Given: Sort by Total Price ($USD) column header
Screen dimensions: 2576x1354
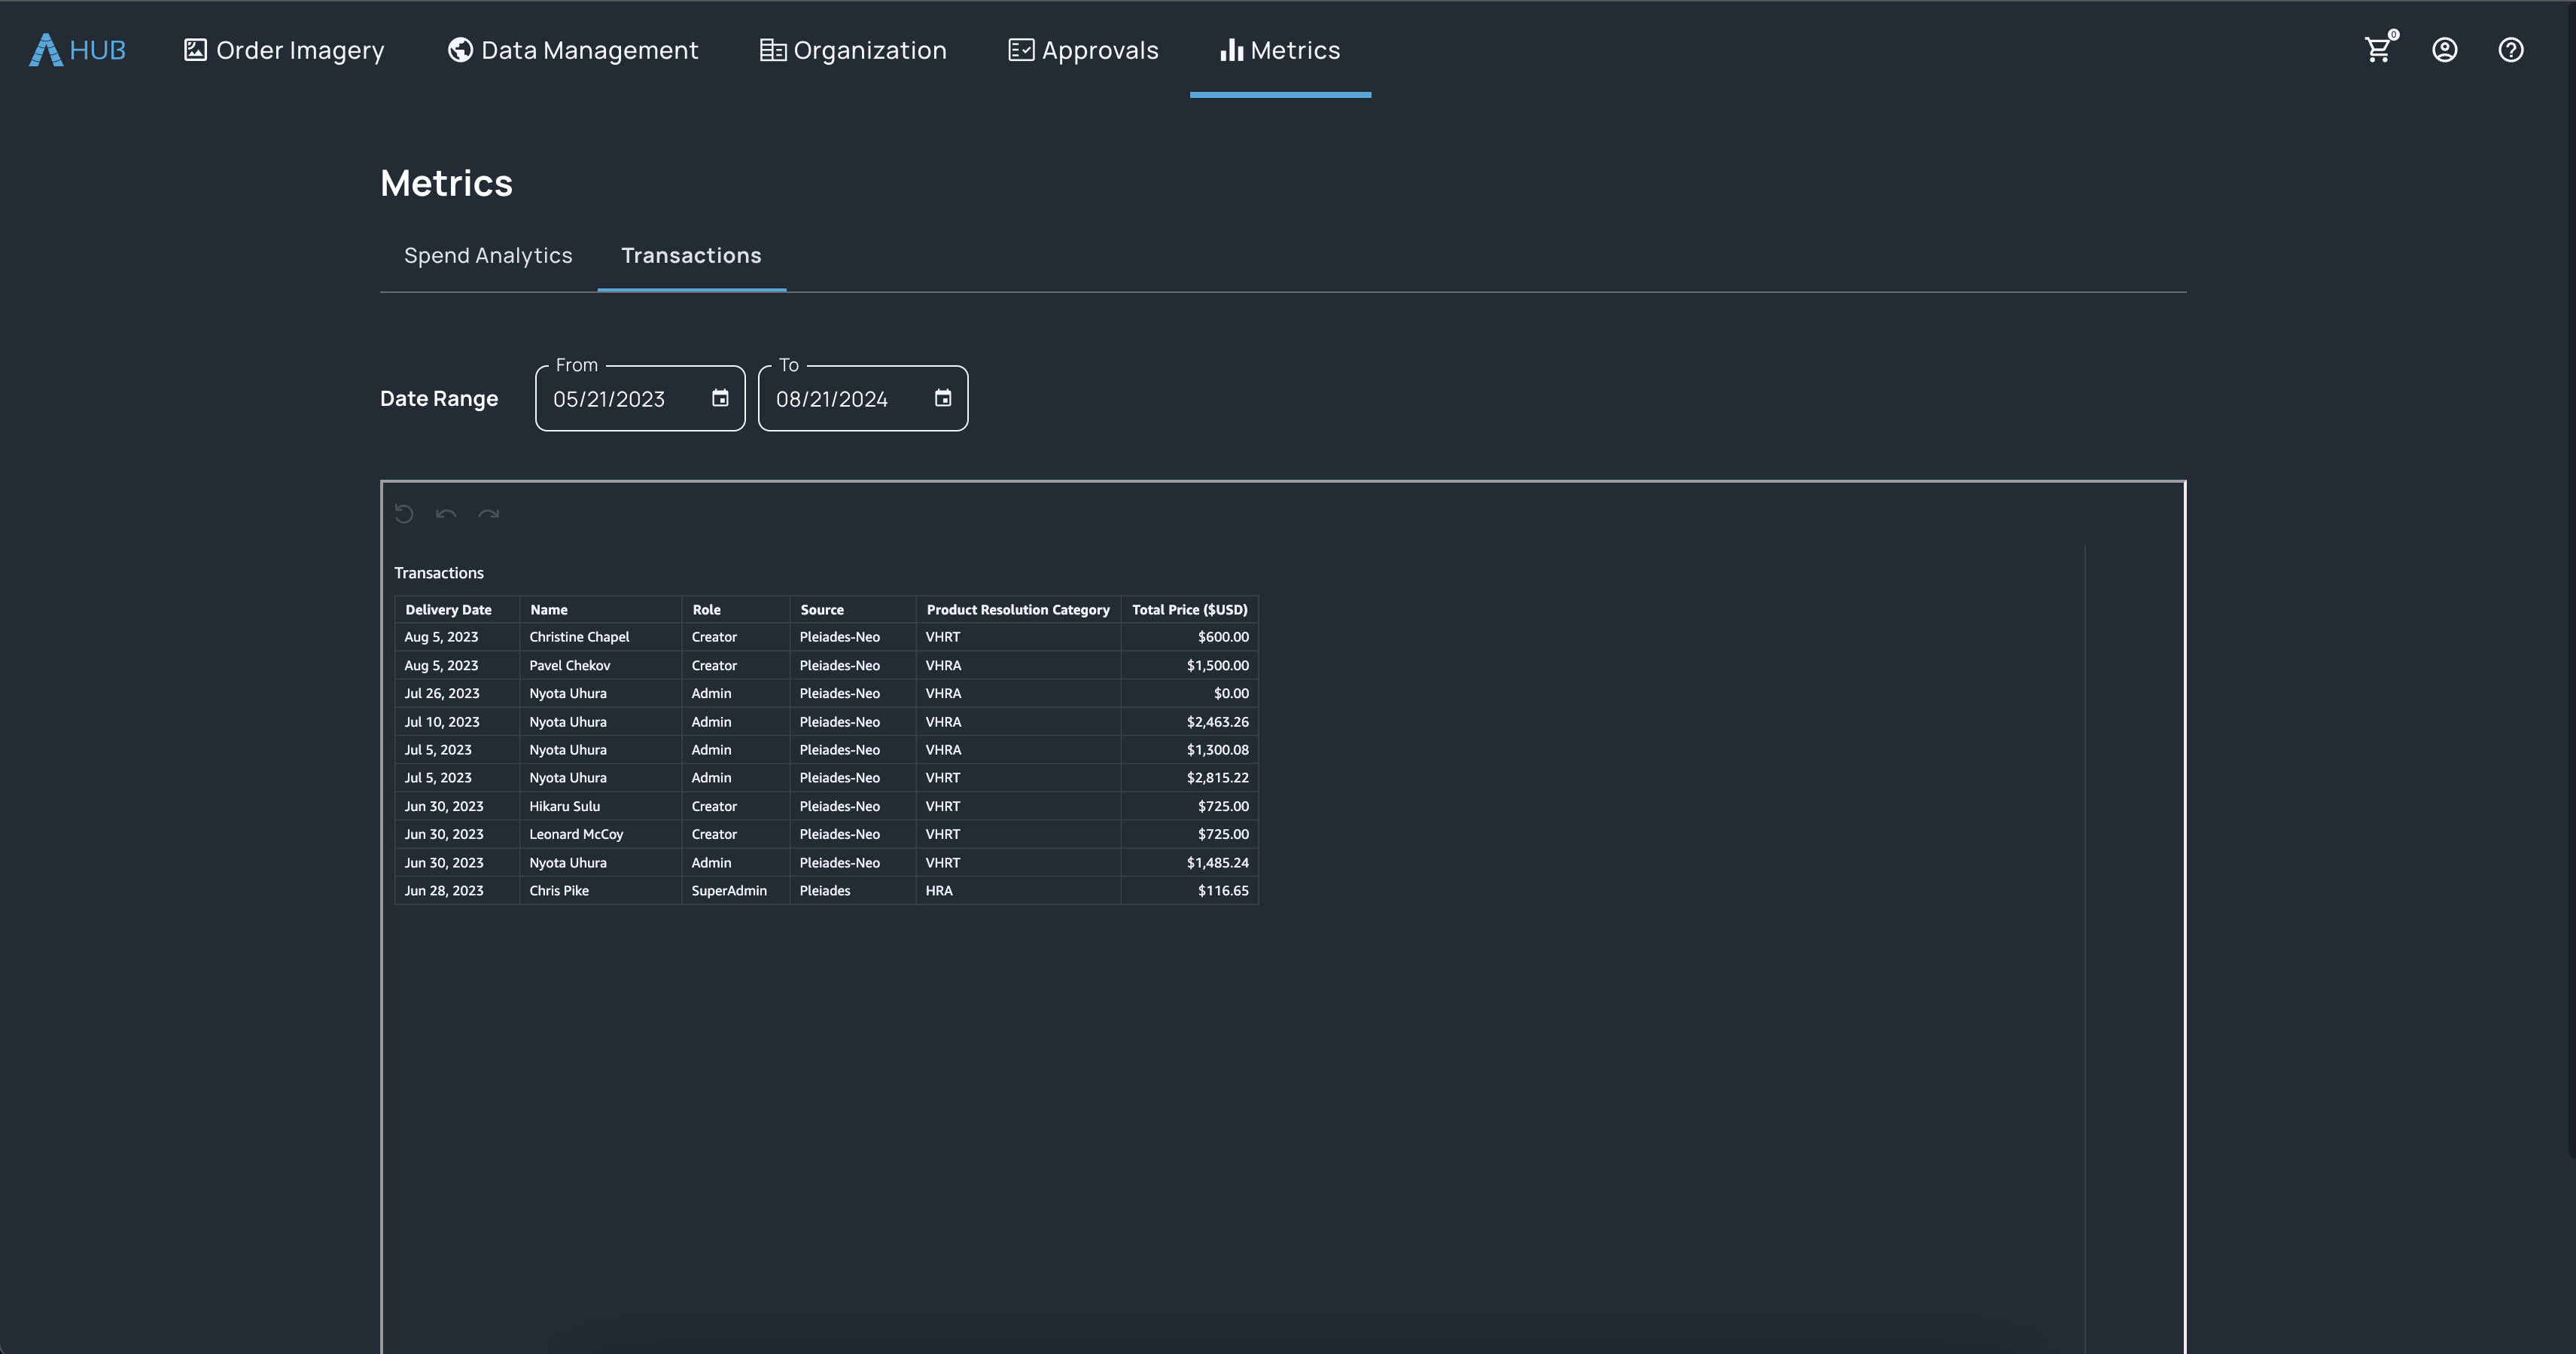Looking at the screenshot, I should [1189, 609].
